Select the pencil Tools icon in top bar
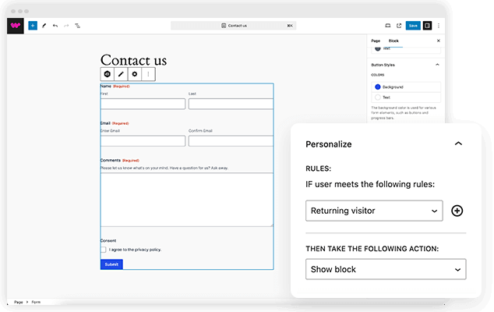Screen dimensions: 494x312 point(44,25)
